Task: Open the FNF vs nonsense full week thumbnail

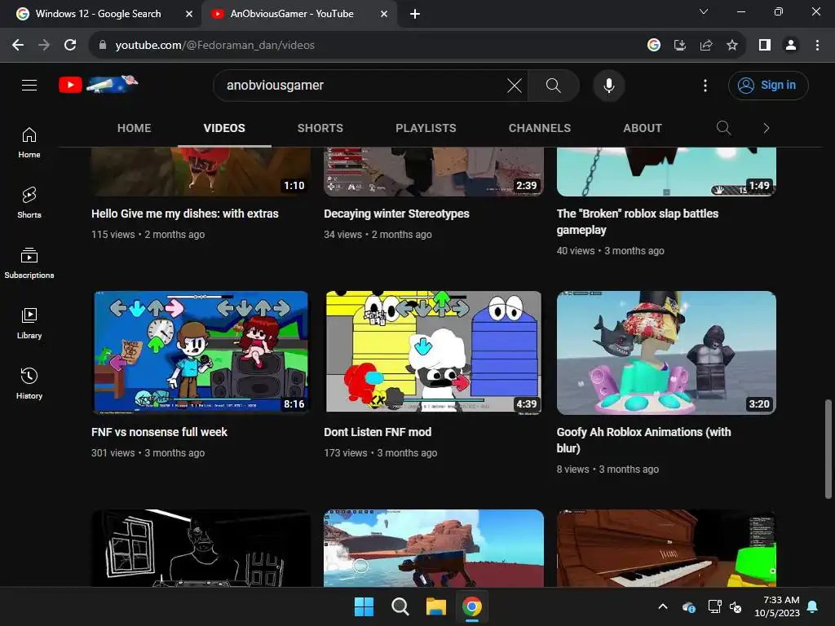Action: click(201, 352)
